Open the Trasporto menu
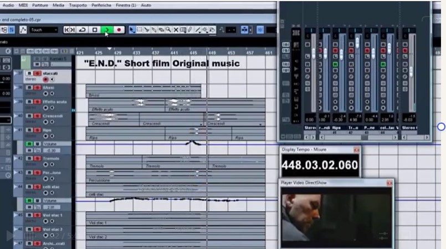 tap(77, 5)
